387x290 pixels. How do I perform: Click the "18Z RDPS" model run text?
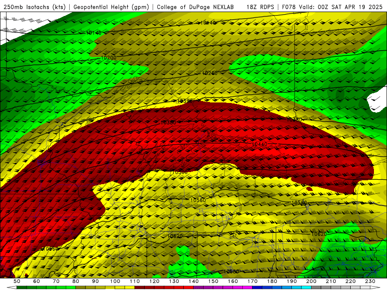click(x=260, y=7)
